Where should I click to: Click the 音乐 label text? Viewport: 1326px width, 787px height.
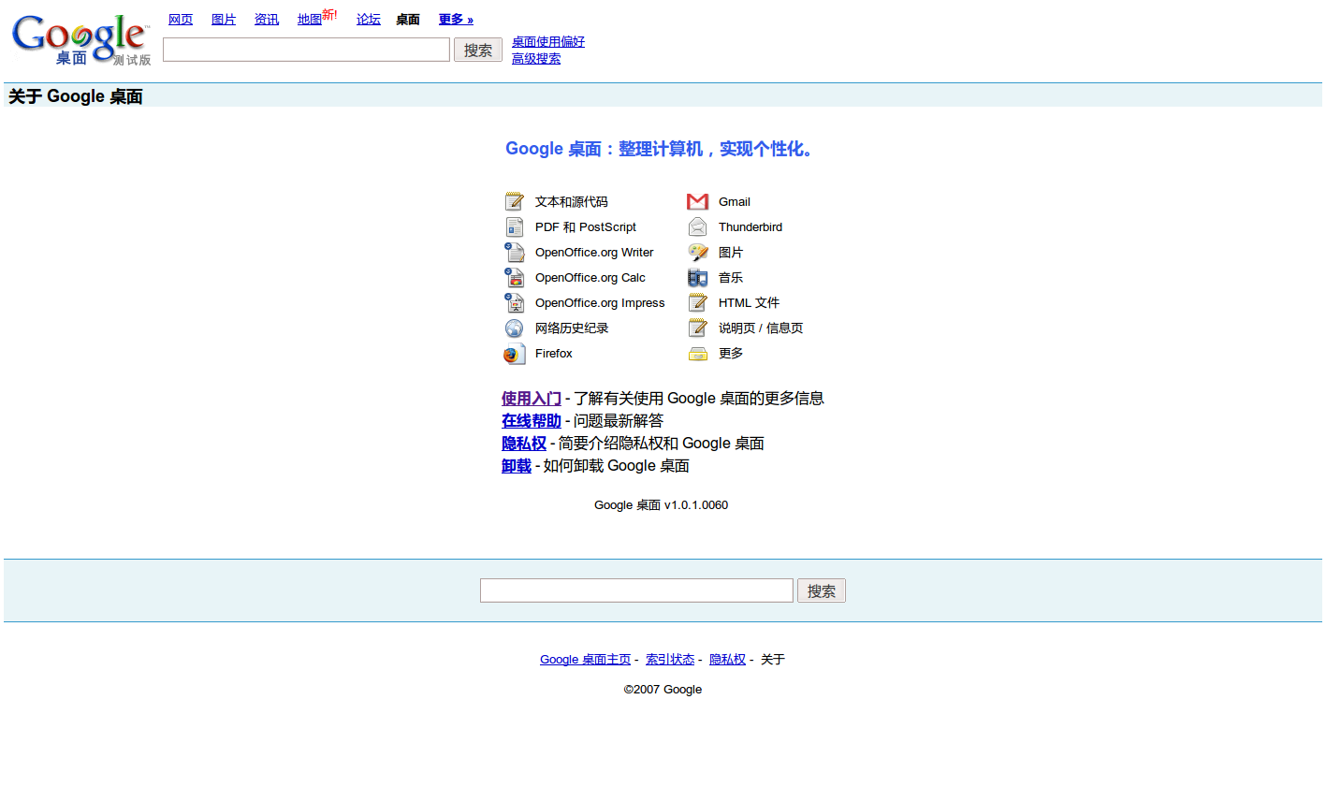click(x=731, y=278)
